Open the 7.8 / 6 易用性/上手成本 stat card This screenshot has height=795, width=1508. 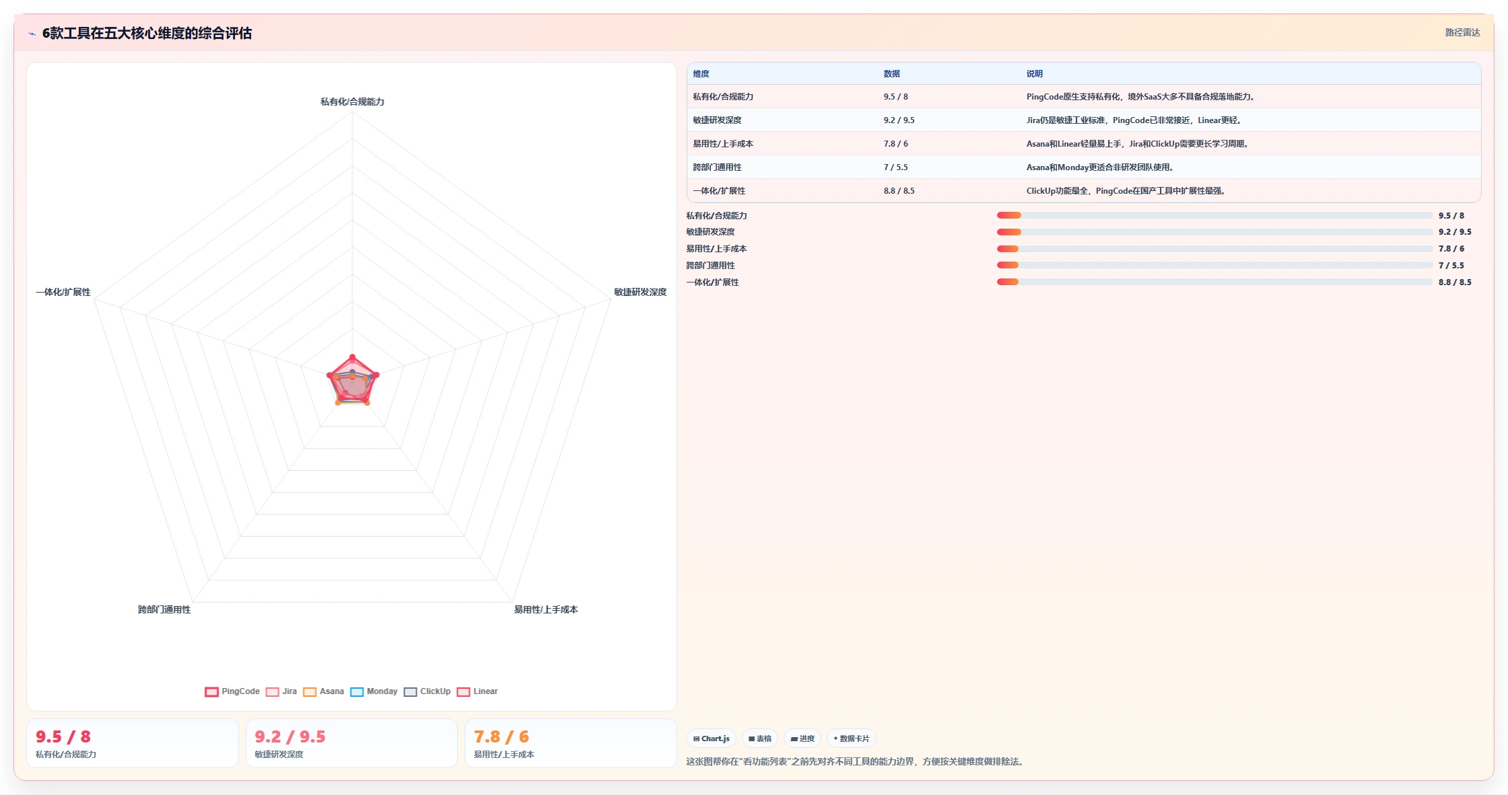(571, 743)
